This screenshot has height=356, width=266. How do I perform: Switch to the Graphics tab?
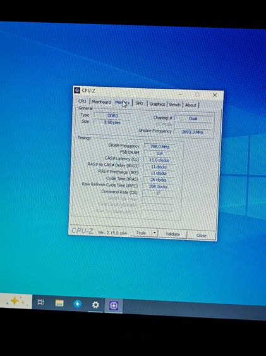157,104
